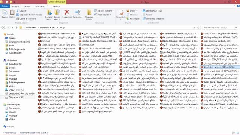
Task: Select Bibliothèques in the navigation pane
Action: pos(13,105)
